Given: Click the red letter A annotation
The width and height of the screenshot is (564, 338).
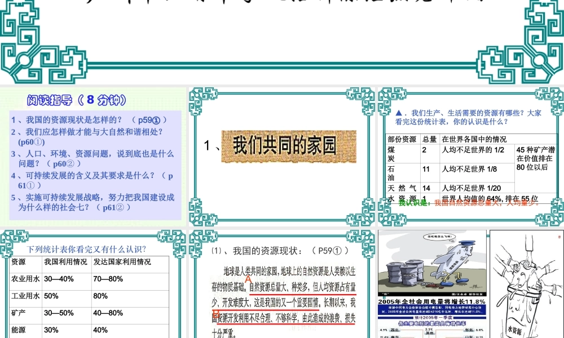Looking at the screenshot, I should click(249, 279).
